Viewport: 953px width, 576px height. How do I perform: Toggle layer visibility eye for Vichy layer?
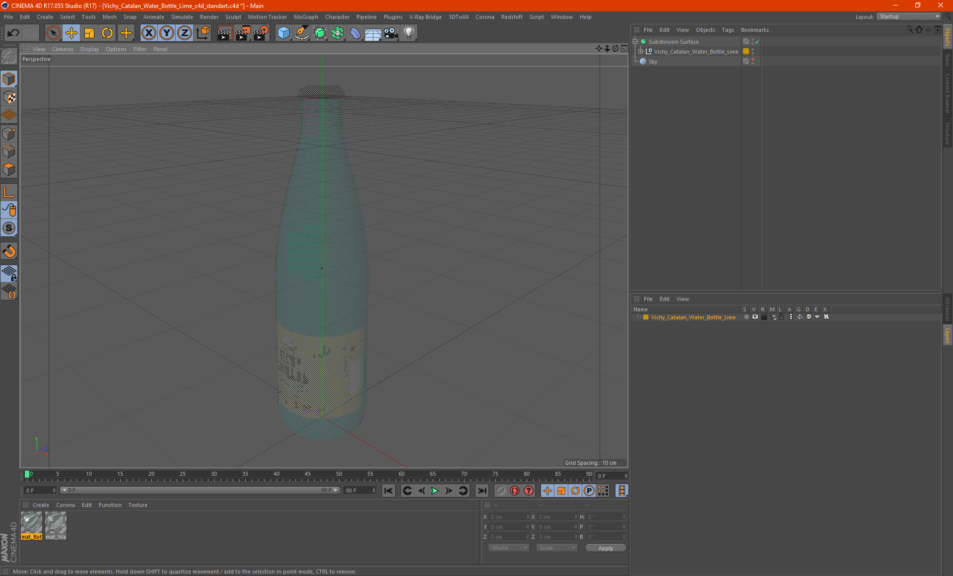755,317
